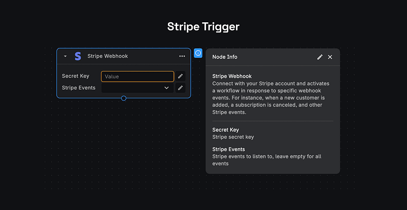Open the Stripe Events dropdown

(x=137, y=88)
